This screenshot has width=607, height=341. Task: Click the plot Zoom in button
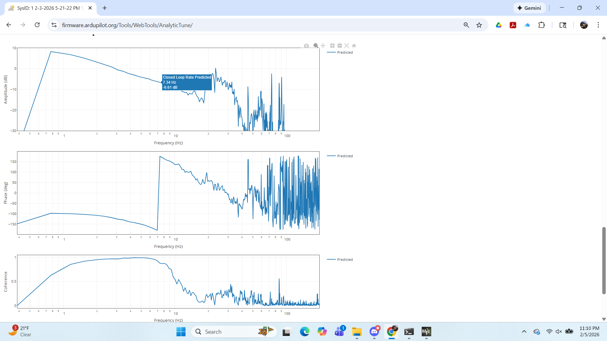332,46
